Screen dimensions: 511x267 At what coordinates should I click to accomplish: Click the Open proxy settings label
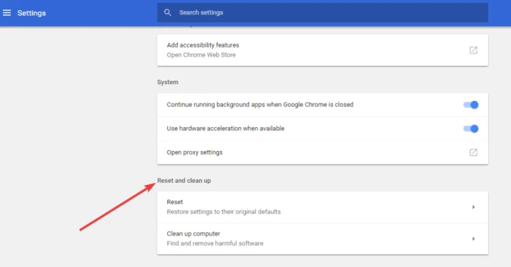click(194, 153)
